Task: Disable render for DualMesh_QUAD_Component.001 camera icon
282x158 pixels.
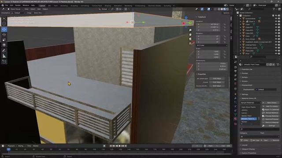Action: (x=279, y=42)
